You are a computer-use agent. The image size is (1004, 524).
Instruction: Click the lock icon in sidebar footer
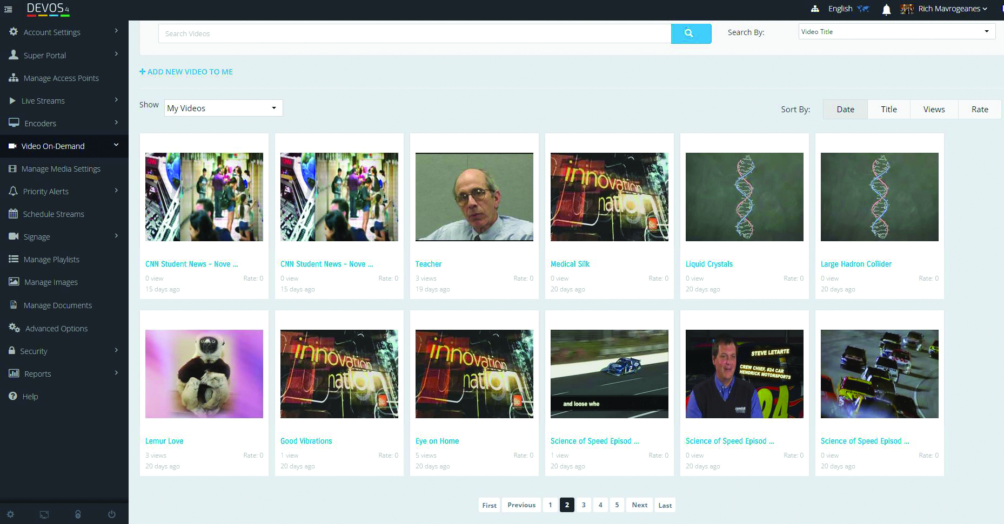(78, 514)
